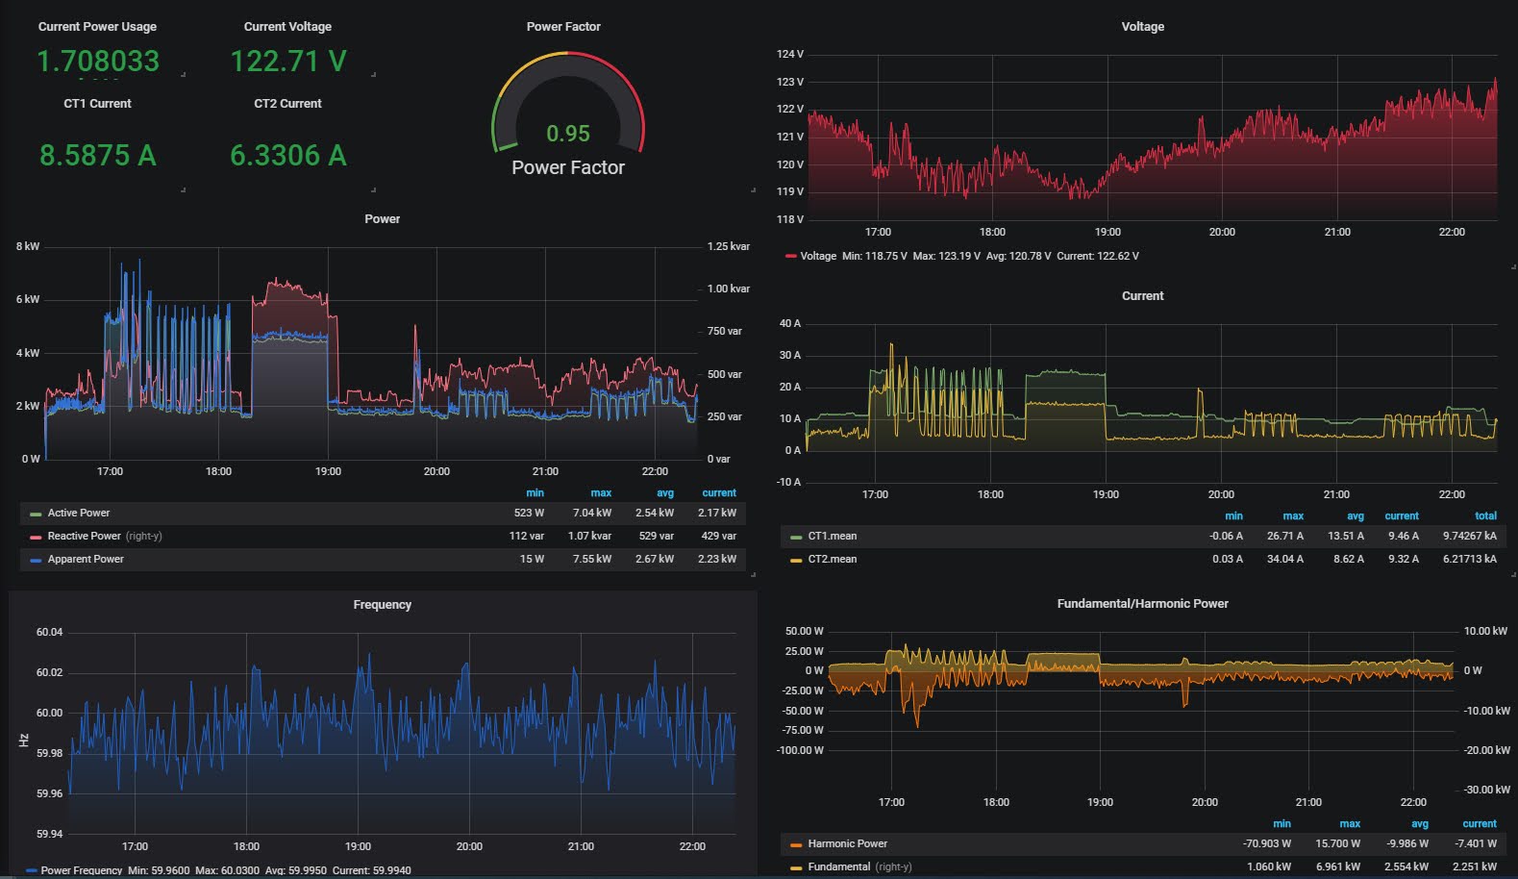Sort Current legend by total column
The image size is (1518, 879).
[x=1485, y=515]
